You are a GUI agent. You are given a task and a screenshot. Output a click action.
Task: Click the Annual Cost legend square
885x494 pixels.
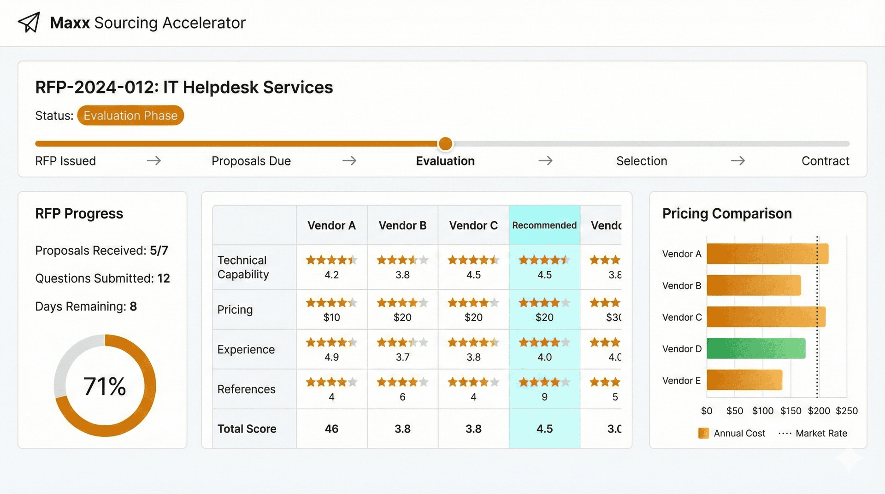(x=702, y=433)
